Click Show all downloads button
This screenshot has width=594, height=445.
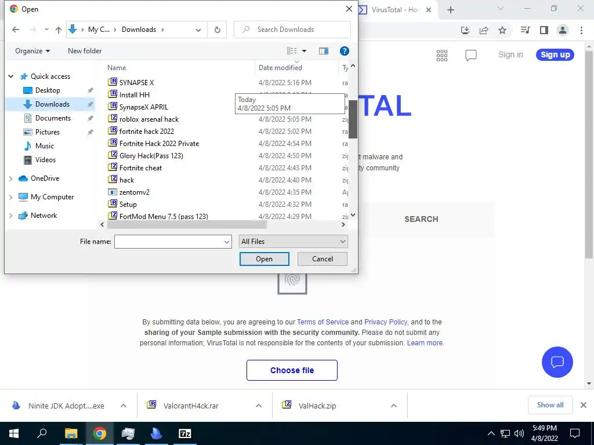point(550,405)
